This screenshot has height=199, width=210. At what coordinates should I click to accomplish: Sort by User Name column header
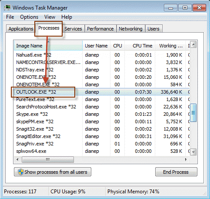click(x=96, y=46)
